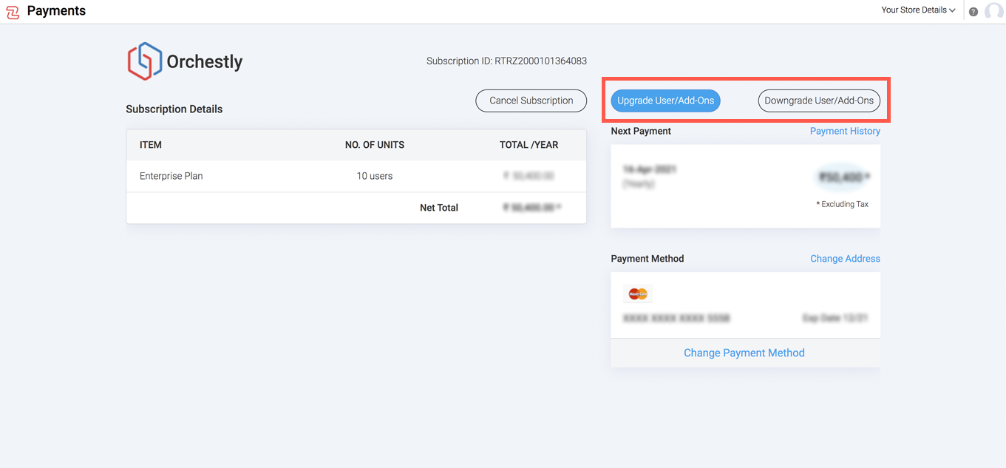1006x468 pixels.
Task: Click the TOTAL /YEAR column header
Action: pyautogui.click(x=529, y=145)
